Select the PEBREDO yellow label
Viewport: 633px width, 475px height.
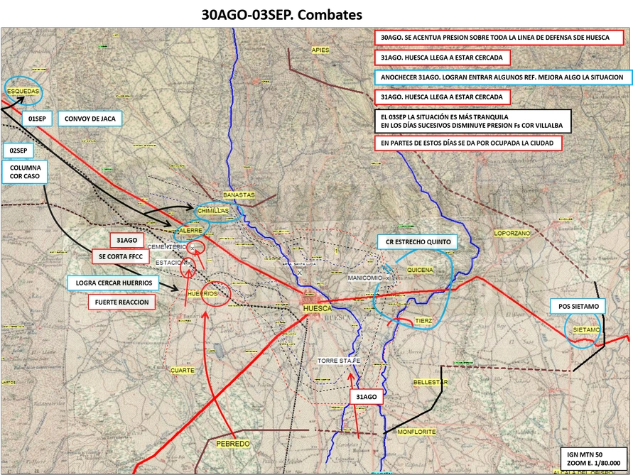pyautogui.click(x=233, y=444)
